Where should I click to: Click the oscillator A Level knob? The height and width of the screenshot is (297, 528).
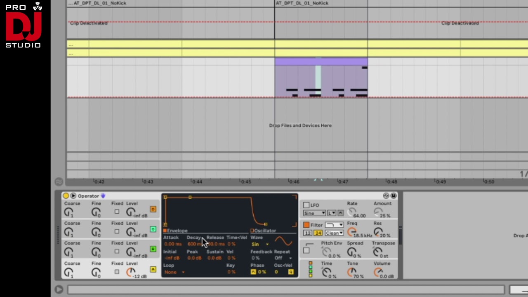point(131,272)
